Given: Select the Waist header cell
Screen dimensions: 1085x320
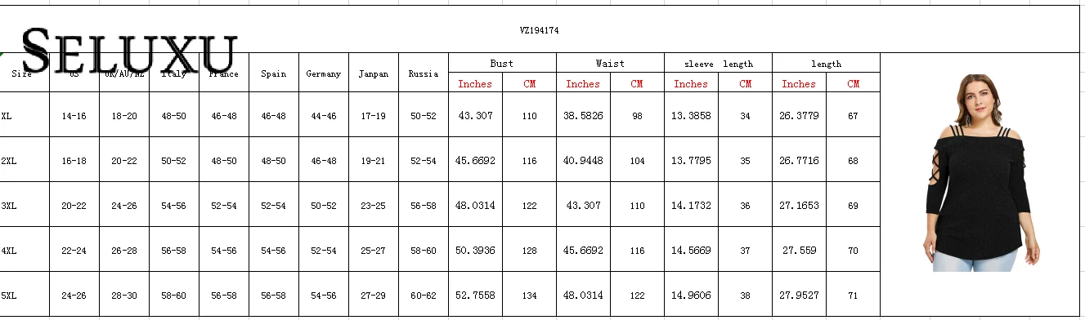Looking at the screenshot, I should click(610, 63).
